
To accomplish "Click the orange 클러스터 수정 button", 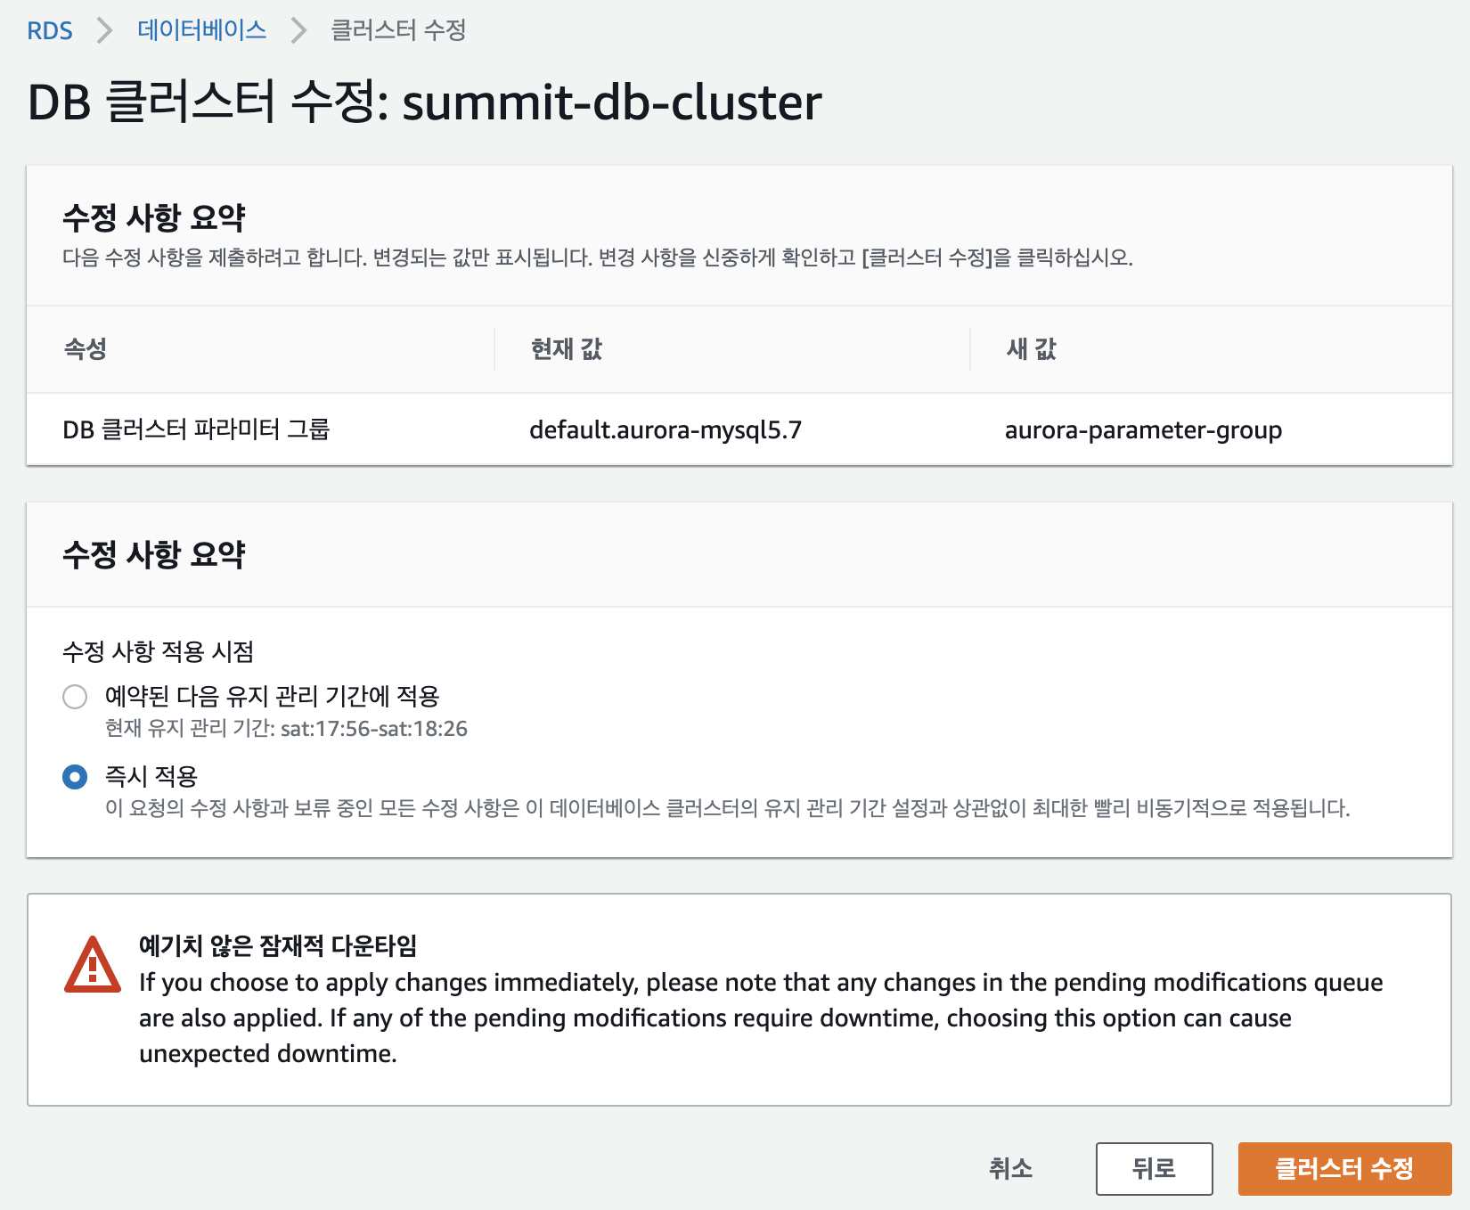I will (1344, 1168).
